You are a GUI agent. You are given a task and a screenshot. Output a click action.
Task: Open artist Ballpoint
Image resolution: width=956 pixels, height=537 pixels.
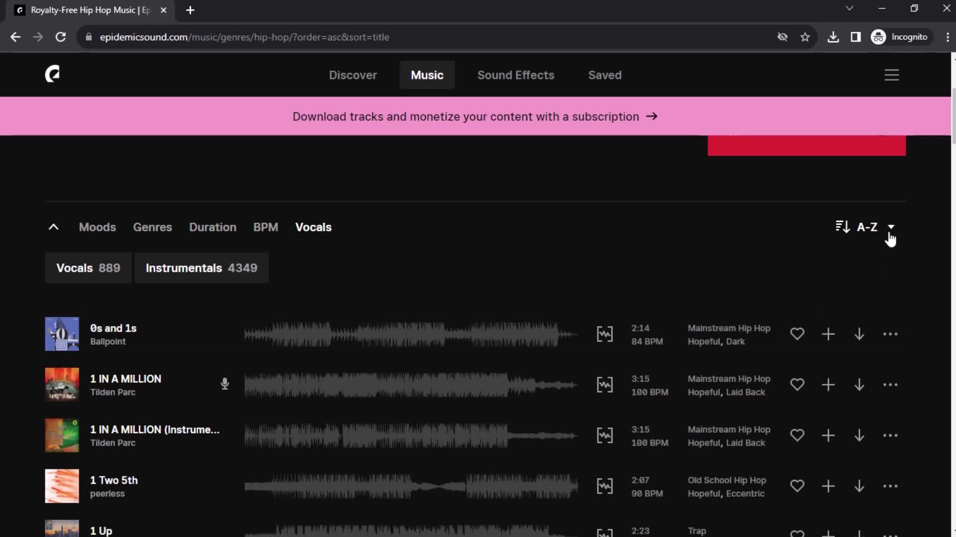point(108,342)
